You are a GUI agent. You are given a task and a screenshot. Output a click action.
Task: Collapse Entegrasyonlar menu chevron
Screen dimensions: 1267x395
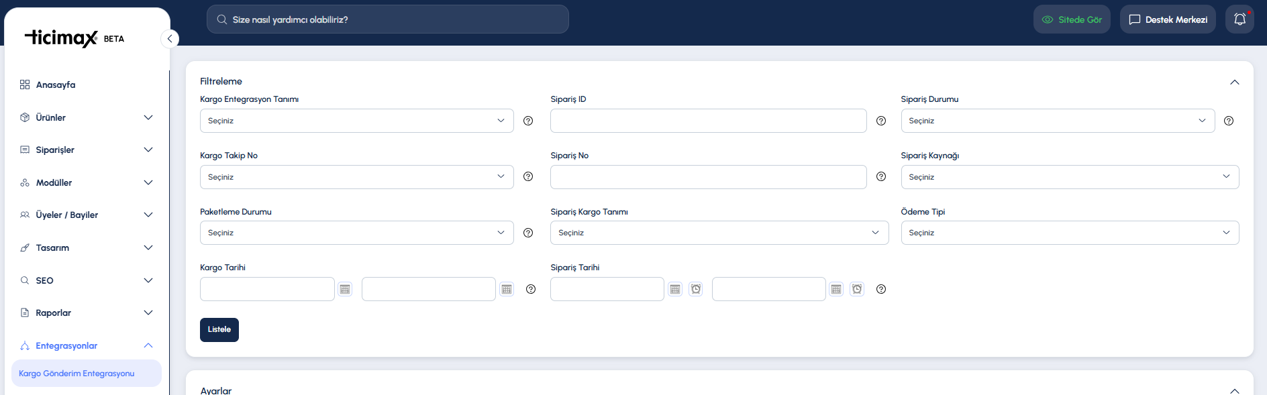click(148, 345)
